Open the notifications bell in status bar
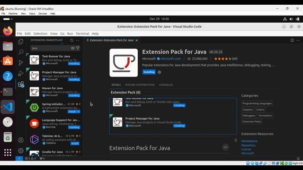This screenshot has height=170, width=303. tap(298, 159)
